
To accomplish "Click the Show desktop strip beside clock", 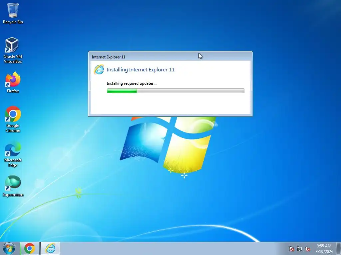I will pos(338,248).
